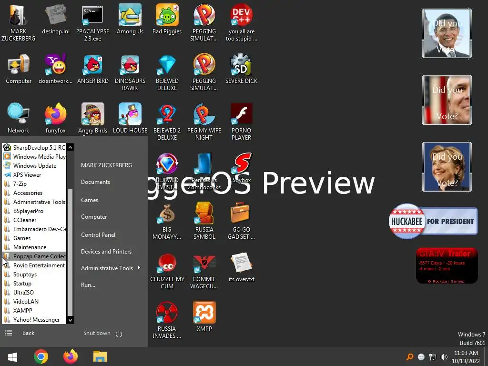Open the RUSSIA INVADES desktop icon
Image resolution: width=488 pixels, height=366 pixels.
[167, 320]
